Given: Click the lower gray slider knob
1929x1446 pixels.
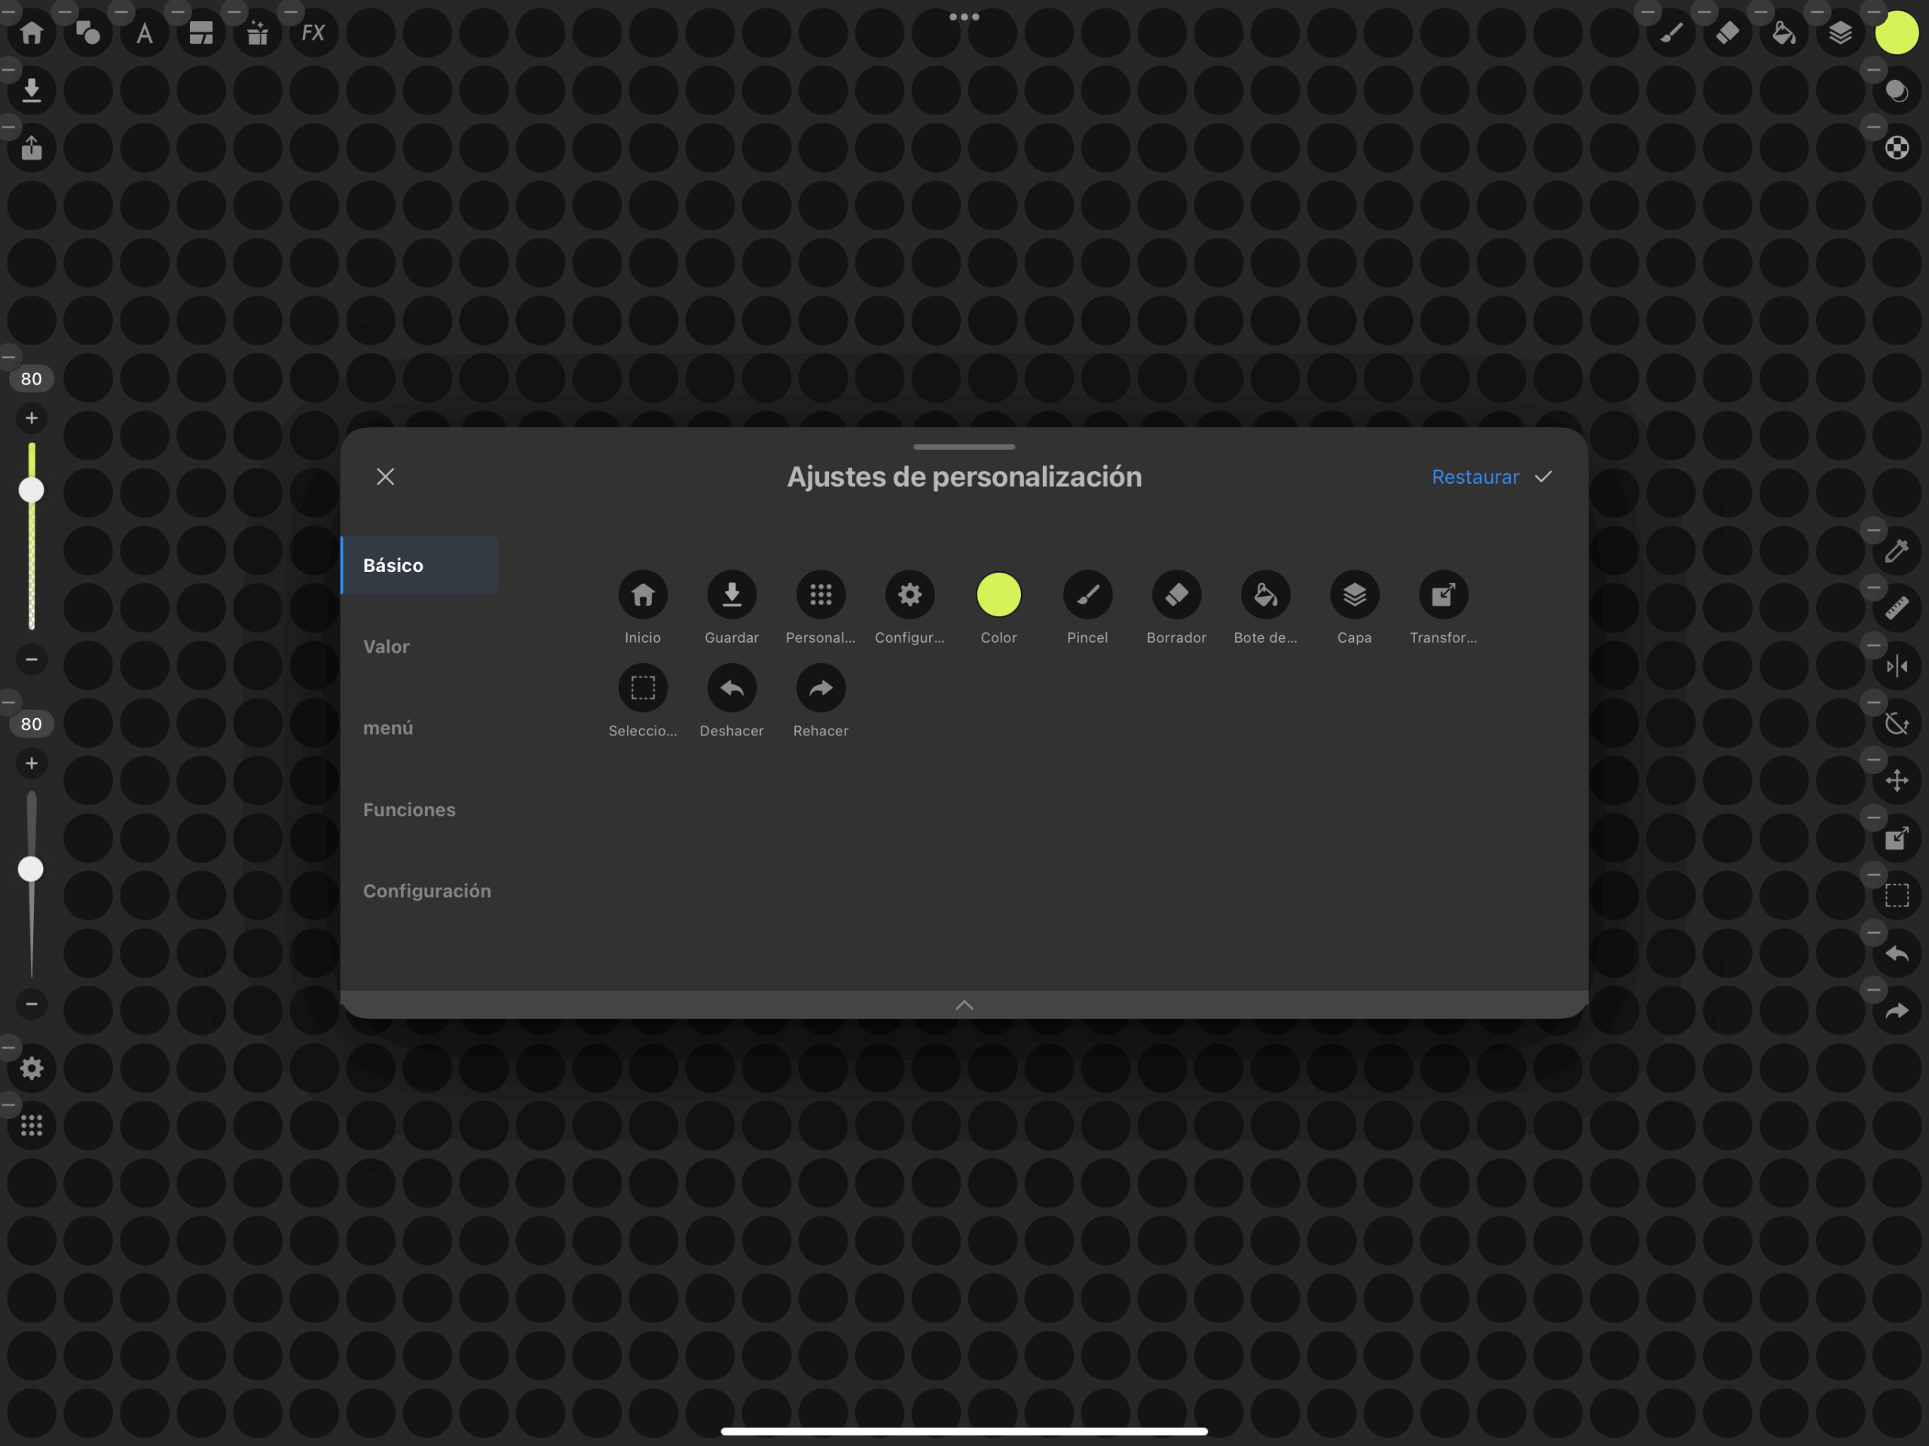Looking at the screenshot, I should coord(31,869).
